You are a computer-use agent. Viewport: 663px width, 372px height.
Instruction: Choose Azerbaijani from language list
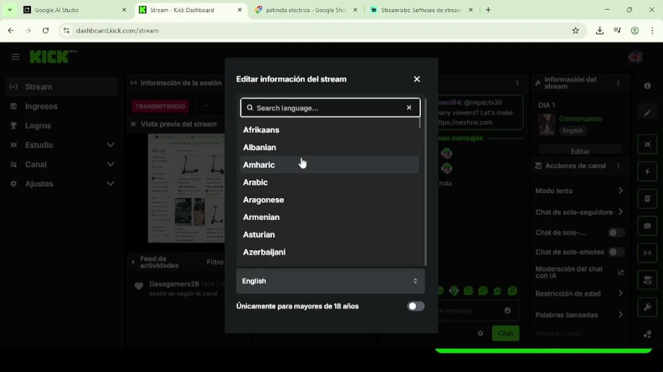click(x=329, y=252)
